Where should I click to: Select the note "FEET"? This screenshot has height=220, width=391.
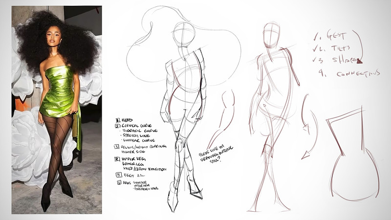click(129, 176)
